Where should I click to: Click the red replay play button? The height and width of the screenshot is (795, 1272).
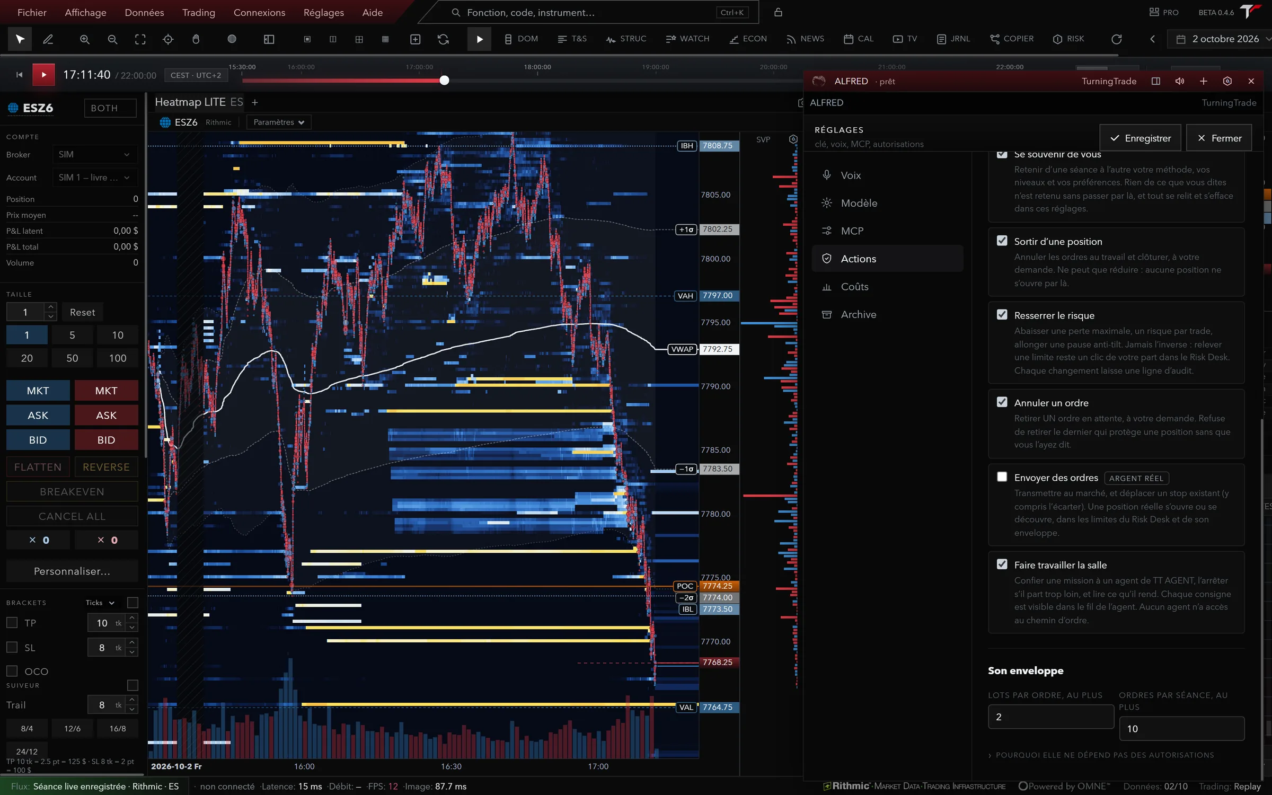(43, 75)
